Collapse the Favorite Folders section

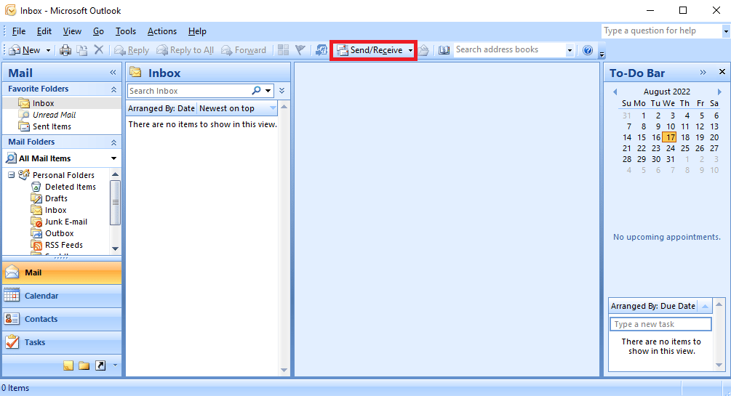[x=113, y=89]
